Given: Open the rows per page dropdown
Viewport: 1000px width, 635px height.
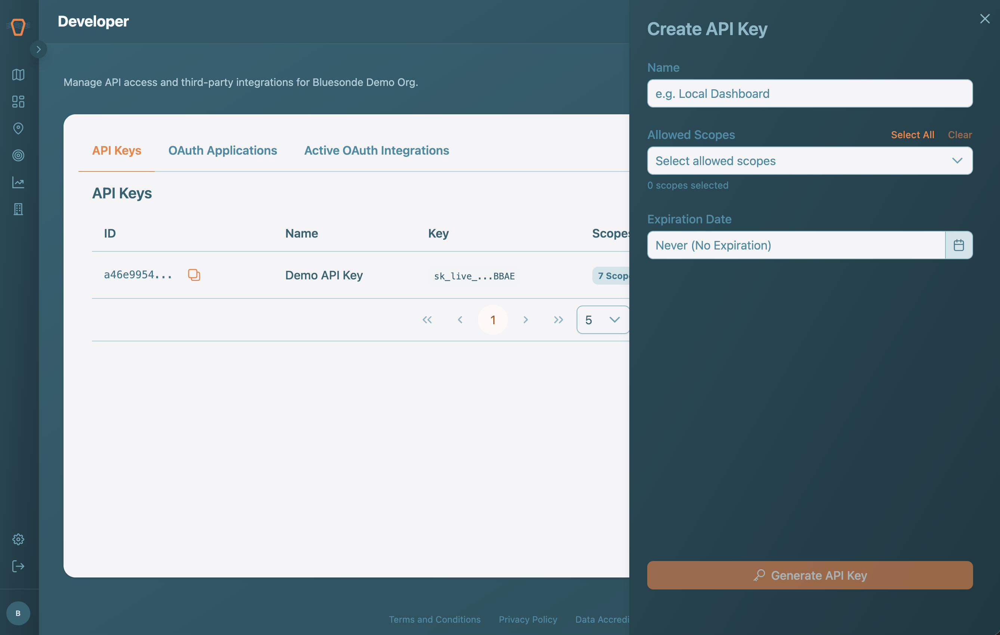Looking at the screenshot, I should coord(602,320).
